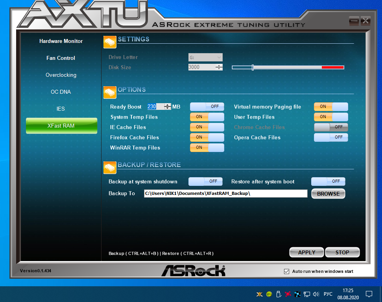This screenshot has width=382, height=302.
Task: Click the blue molecule tray icon
Action: [297, 294]
